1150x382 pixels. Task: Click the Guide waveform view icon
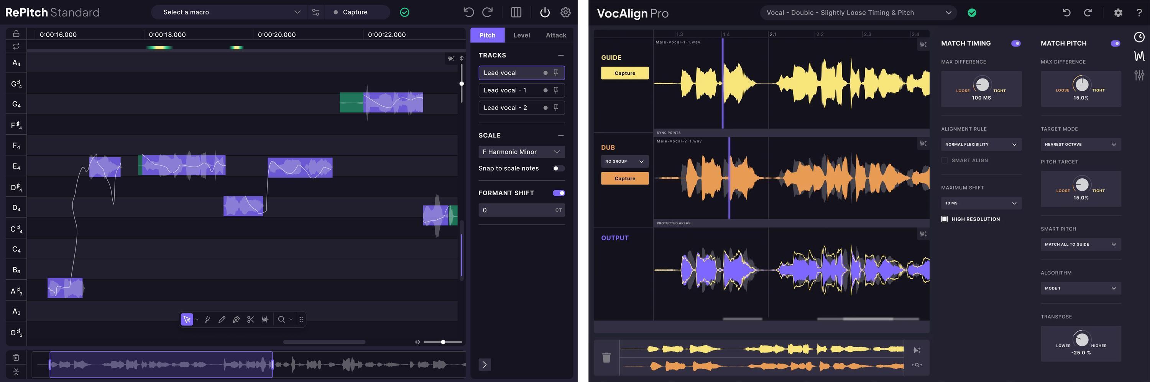click(x=923, y=44)
